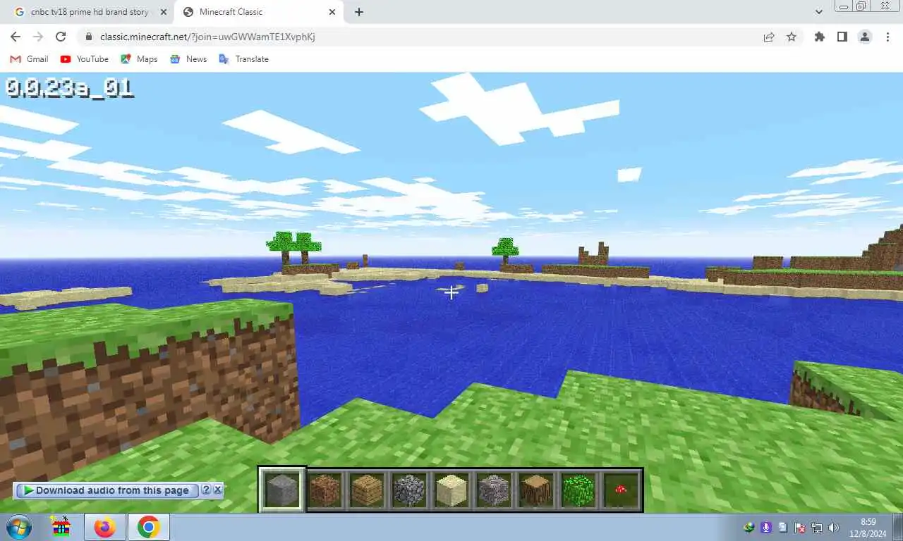The width and height of the screenshot is (903, 541).
Task: Launch WinRAR from the taskbar
Action: pyautogui.click(x=61, y=527)
